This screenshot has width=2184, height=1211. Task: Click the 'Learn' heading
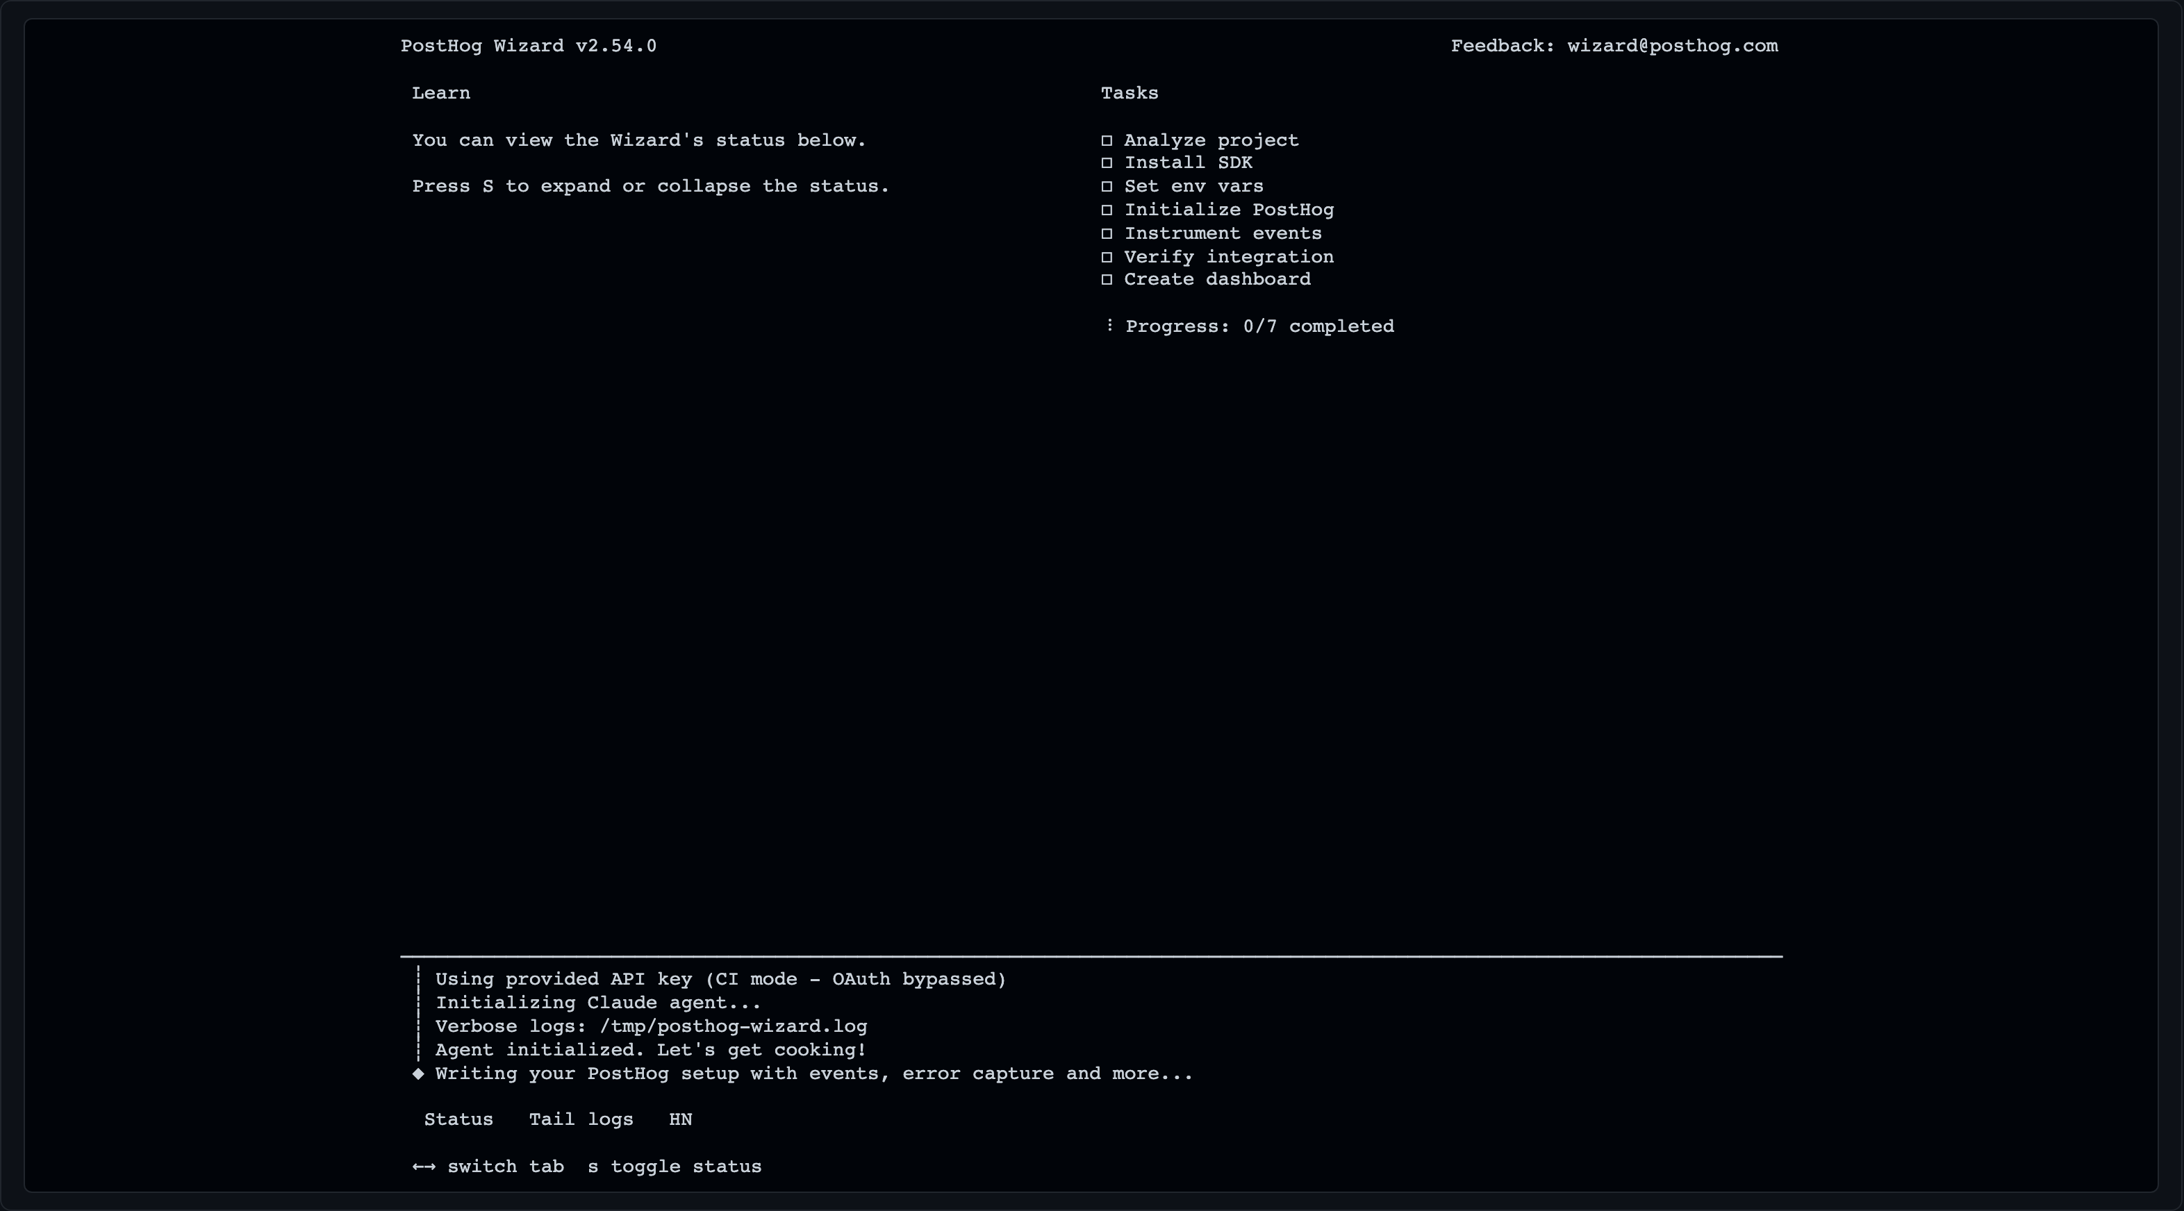tap(441, 93)
